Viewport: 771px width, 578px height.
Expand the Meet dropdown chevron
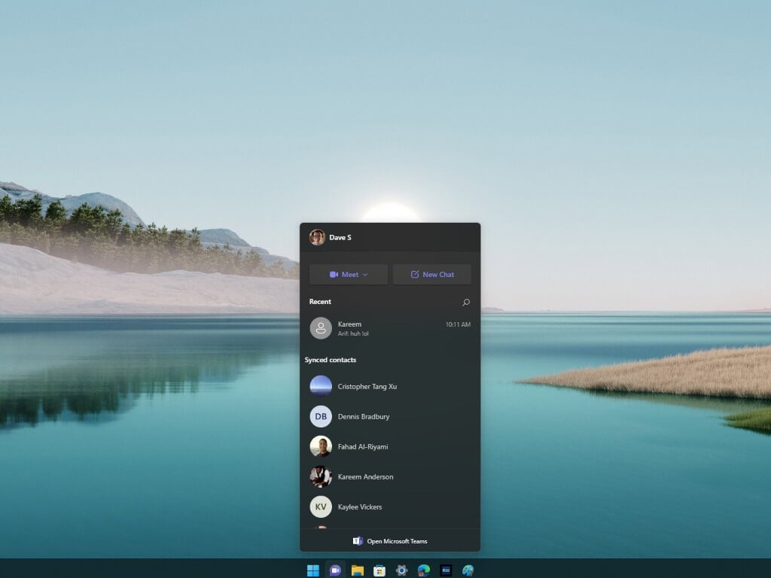point(365,275)
